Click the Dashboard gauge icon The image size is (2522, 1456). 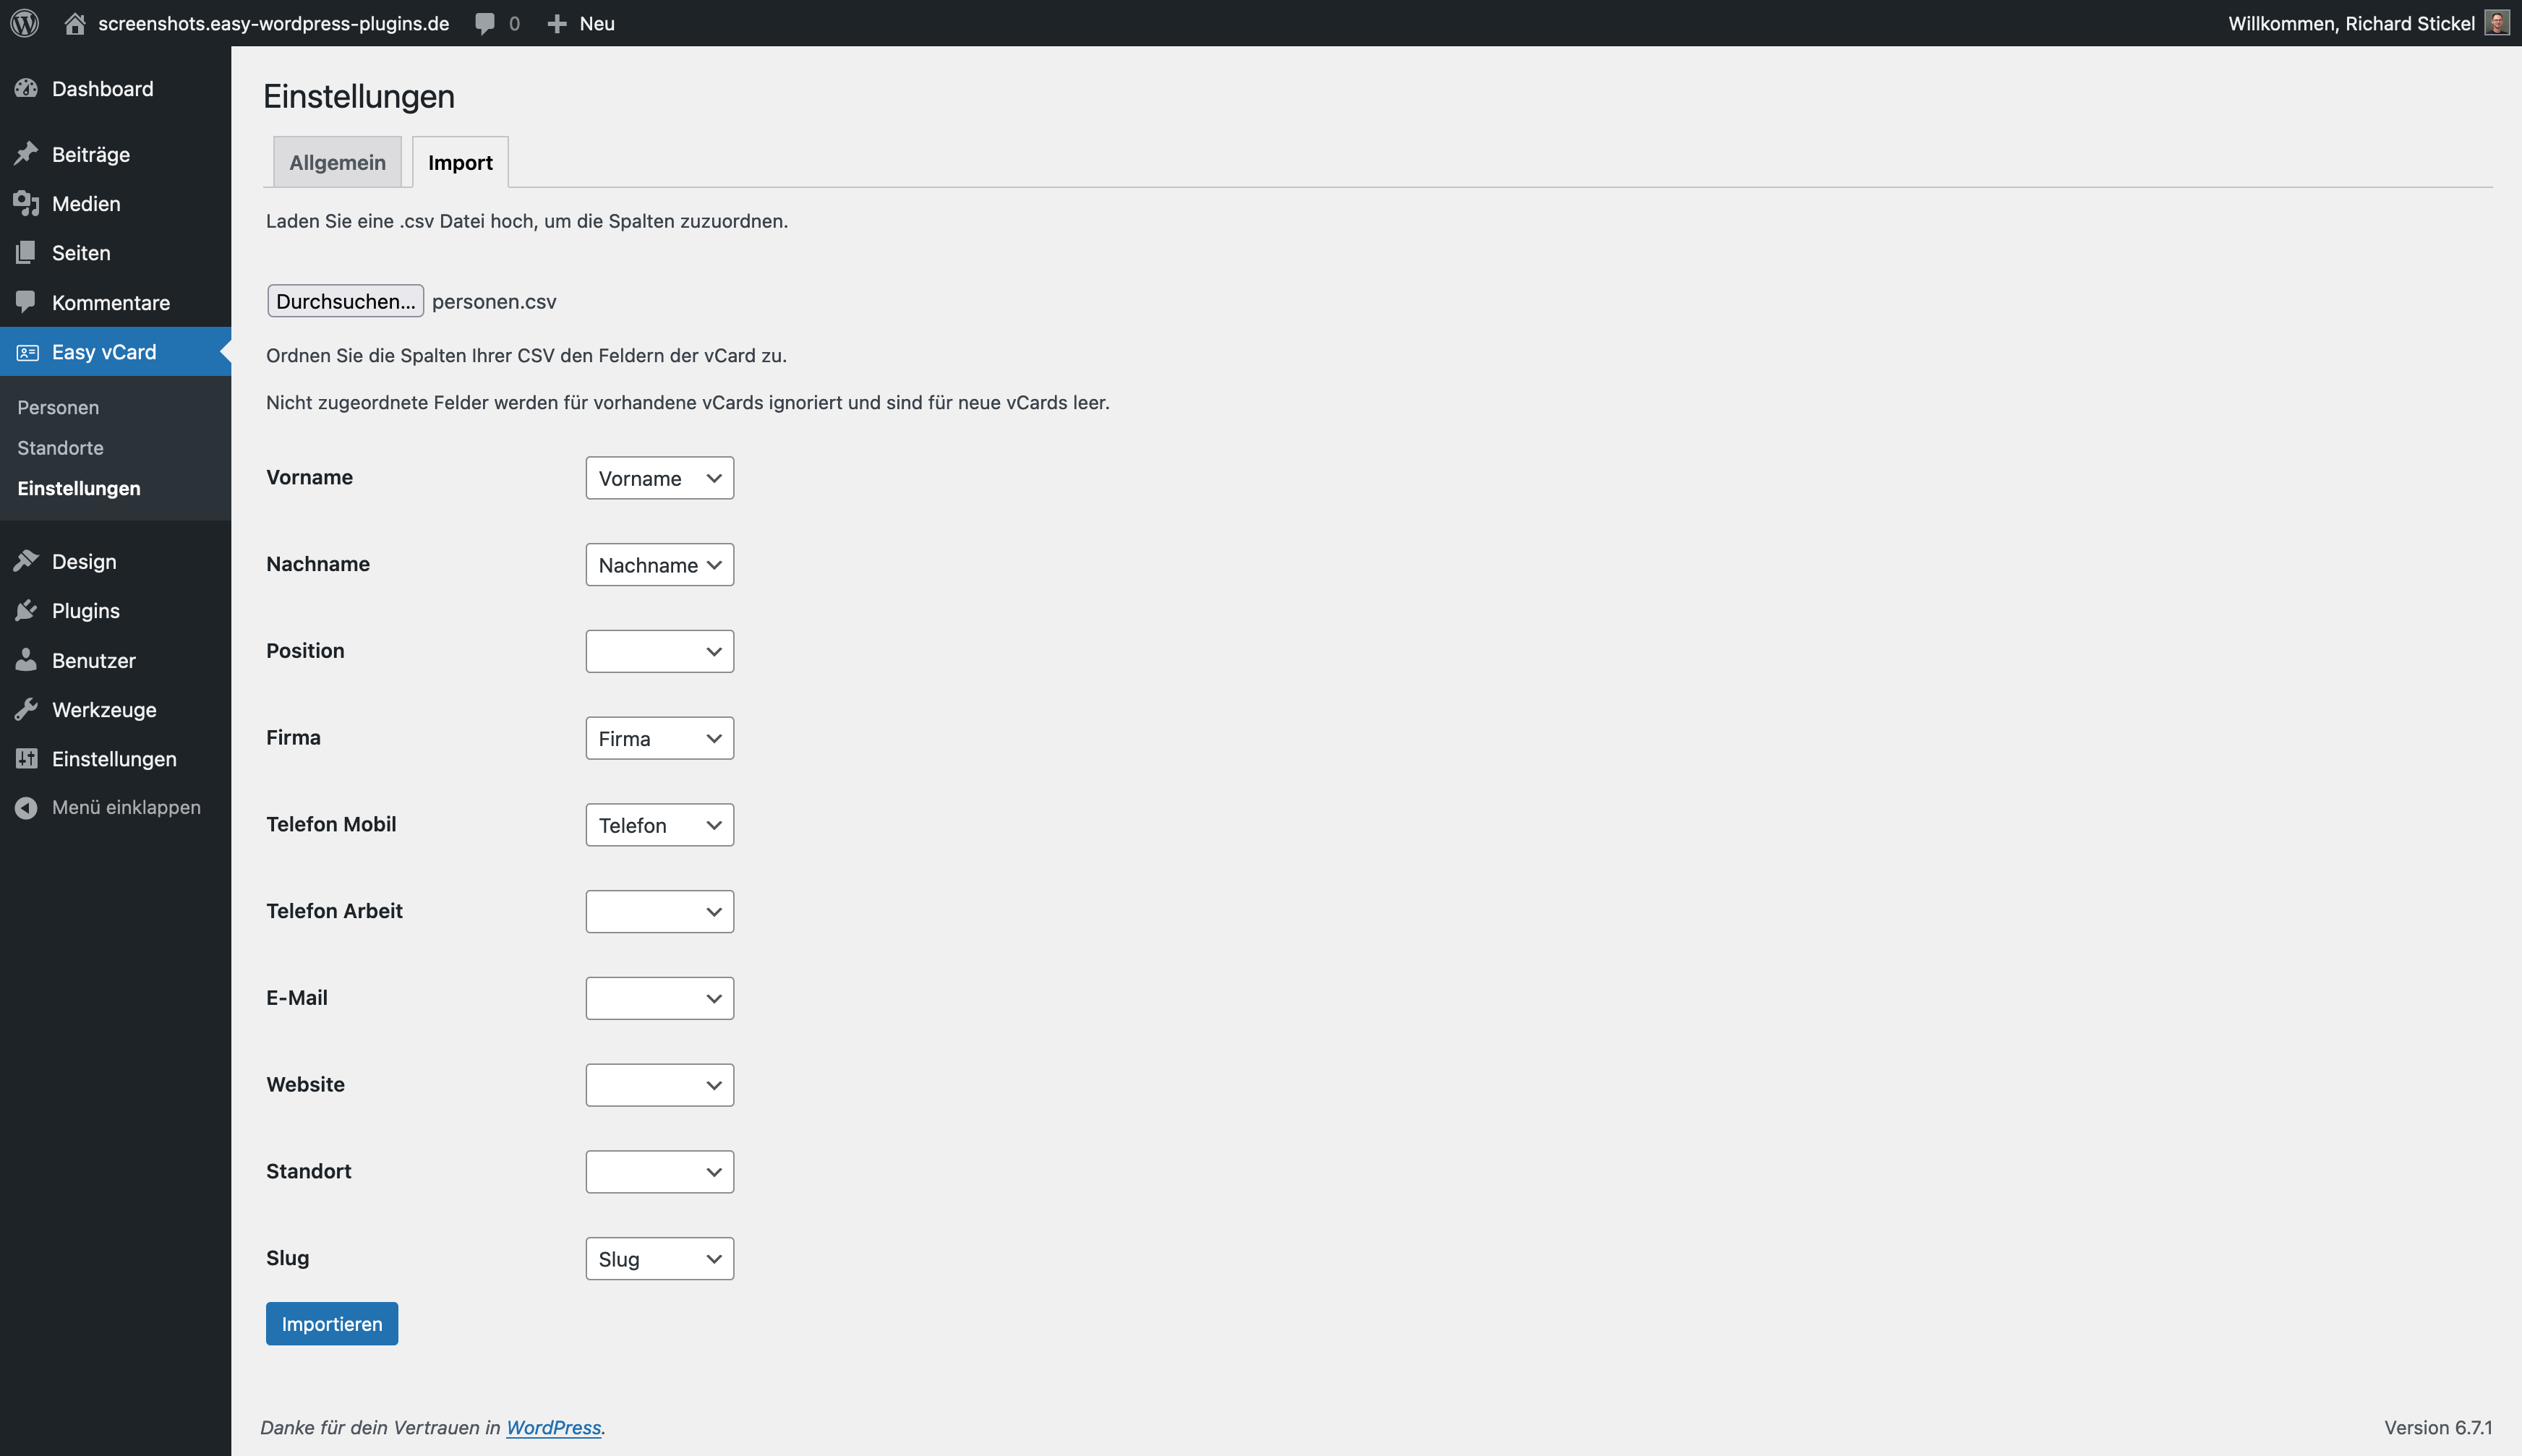pyautogui.click(x=27, y=89)
